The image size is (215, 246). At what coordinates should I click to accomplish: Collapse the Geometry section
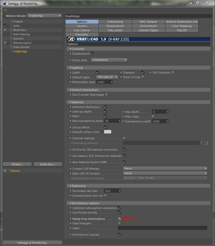[x=70, y=49]
